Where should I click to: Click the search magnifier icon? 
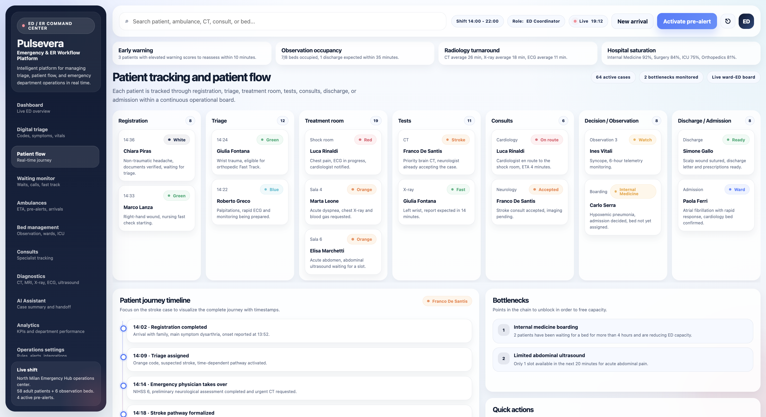tap(127, 21)
